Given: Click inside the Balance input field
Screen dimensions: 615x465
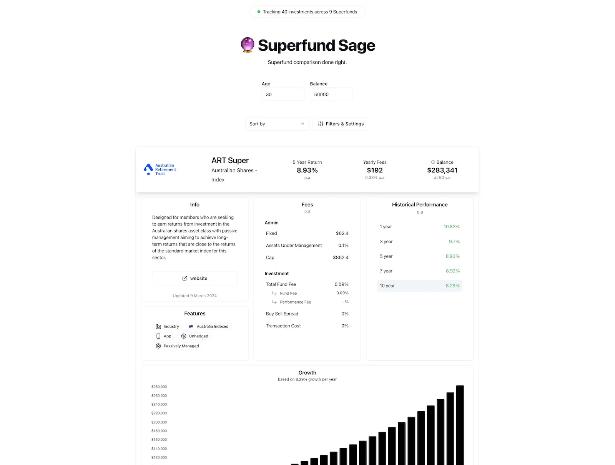Looking at the screenshot, I should pos(331,94).
